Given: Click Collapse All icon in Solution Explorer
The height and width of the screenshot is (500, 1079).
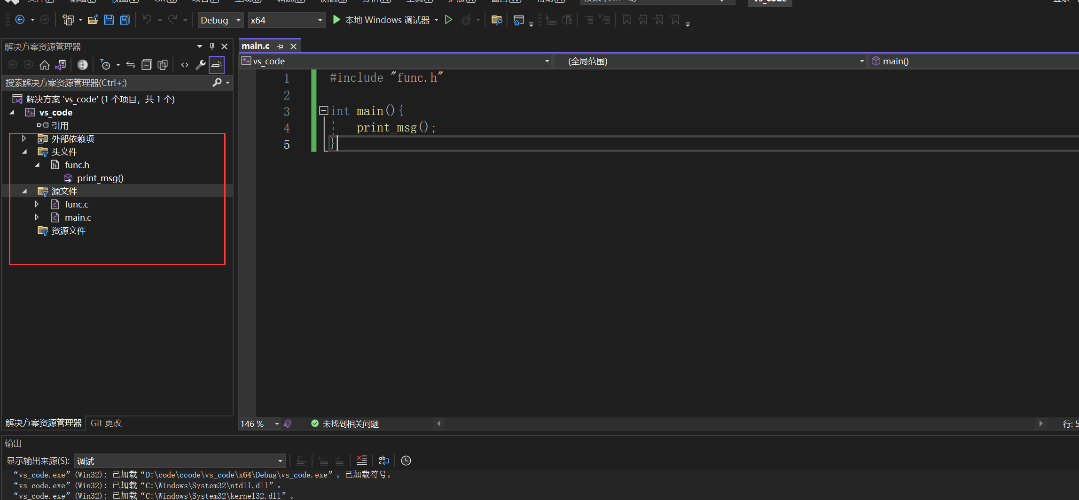Looking at the screenshot, I should (147, 65).
